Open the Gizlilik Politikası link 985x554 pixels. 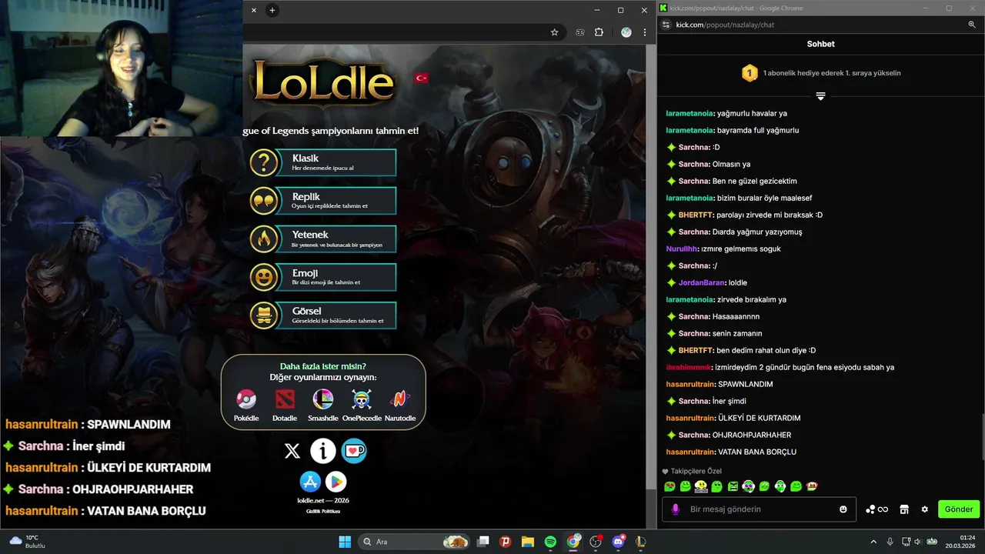pyautogui.click(x=323, y=512)
